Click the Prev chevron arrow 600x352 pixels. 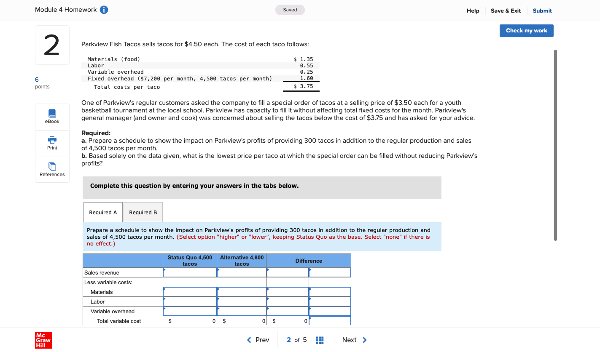[x=249, y=340]
